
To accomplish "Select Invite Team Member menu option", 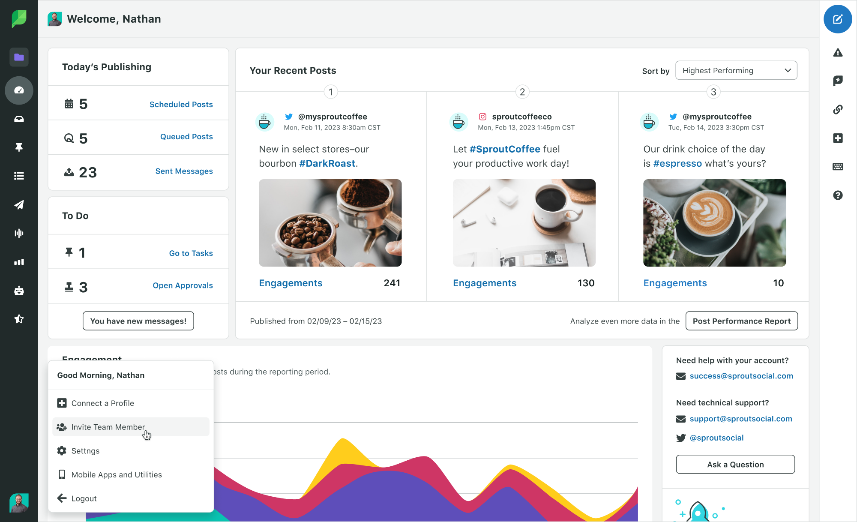I will (108, 426).
